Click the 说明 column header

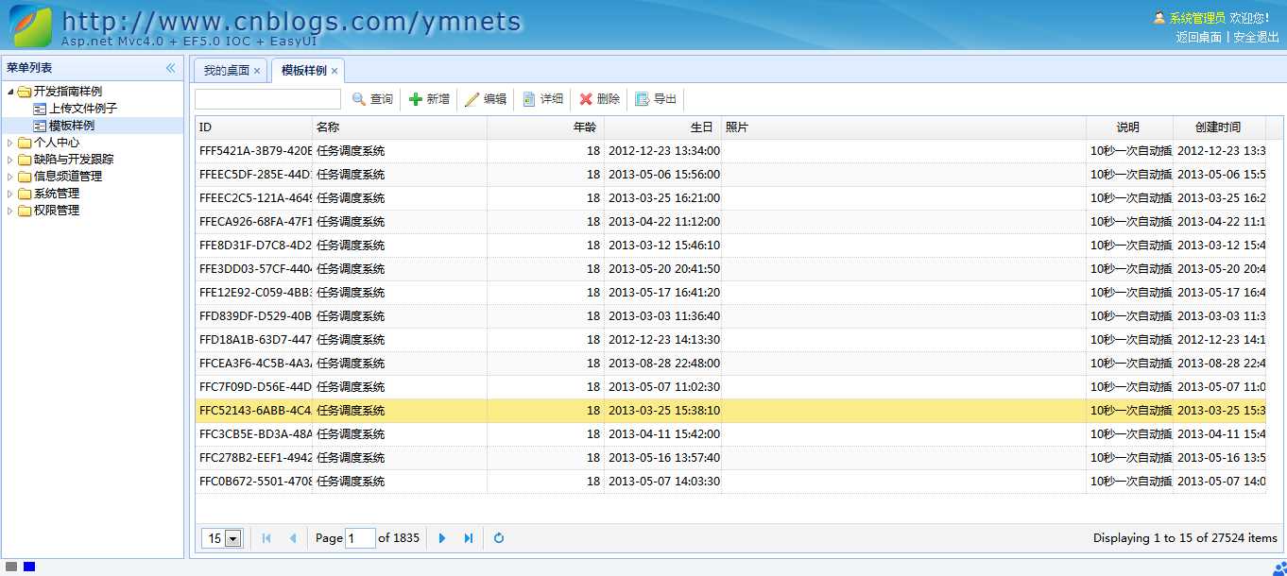(x=1130, y=127)
